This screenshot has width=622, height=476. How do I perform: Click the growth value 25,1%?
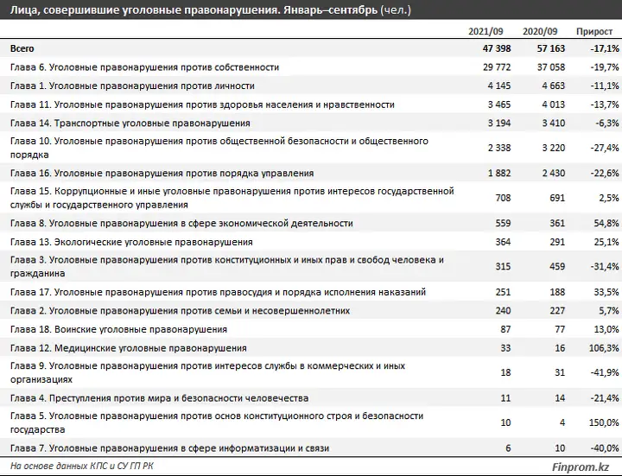(606, 242)
